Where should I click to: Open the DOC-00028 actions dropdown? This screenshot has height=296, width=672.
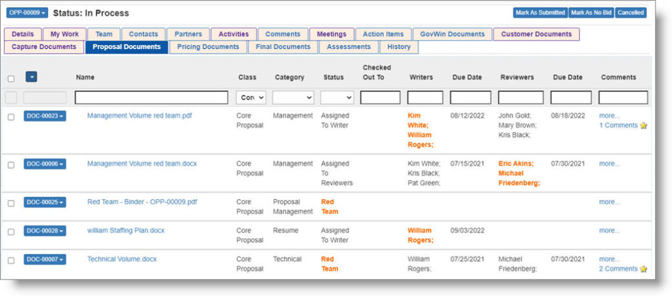pyautogui.click(x=45, y=231)
